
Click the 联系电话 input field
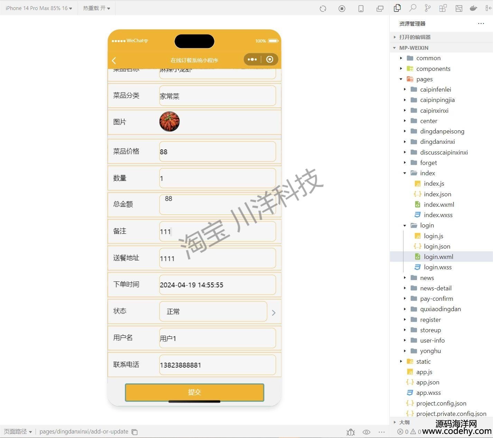217,365
